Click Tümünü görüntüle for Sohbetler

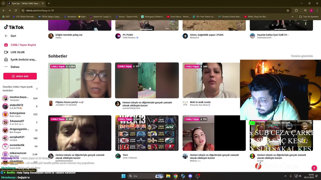click(x=302, y=56)
